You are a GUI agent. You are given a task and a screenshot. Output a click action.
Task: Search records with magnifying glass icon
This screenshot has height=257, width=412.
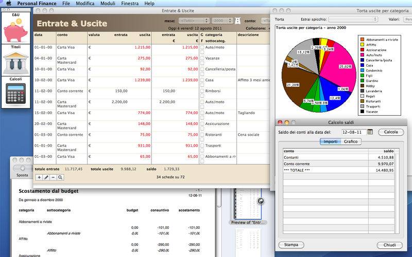[60, 177]
